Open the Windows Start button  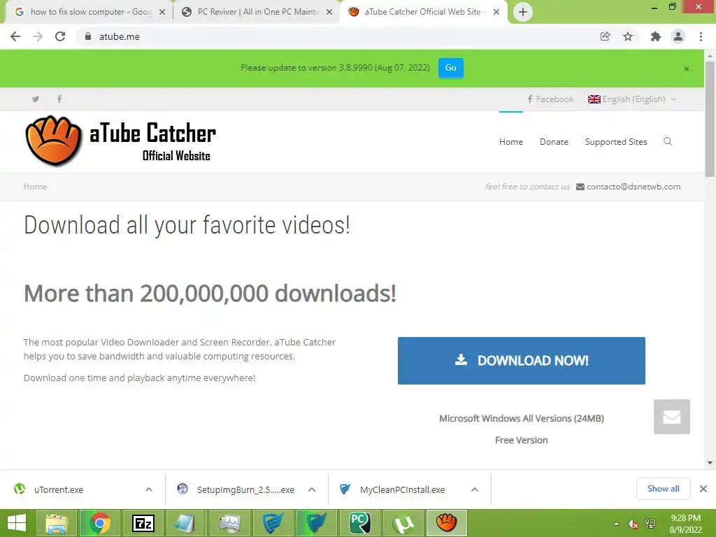17,523
